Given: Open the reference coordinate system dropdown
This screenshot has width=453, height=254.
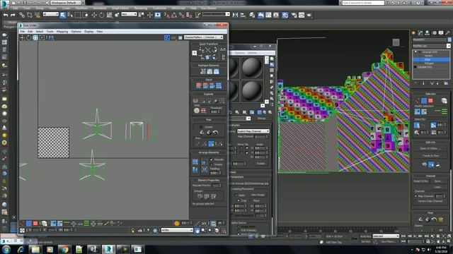Looking at the screenshot, I should pyautogui.click(x=129, y=14).
